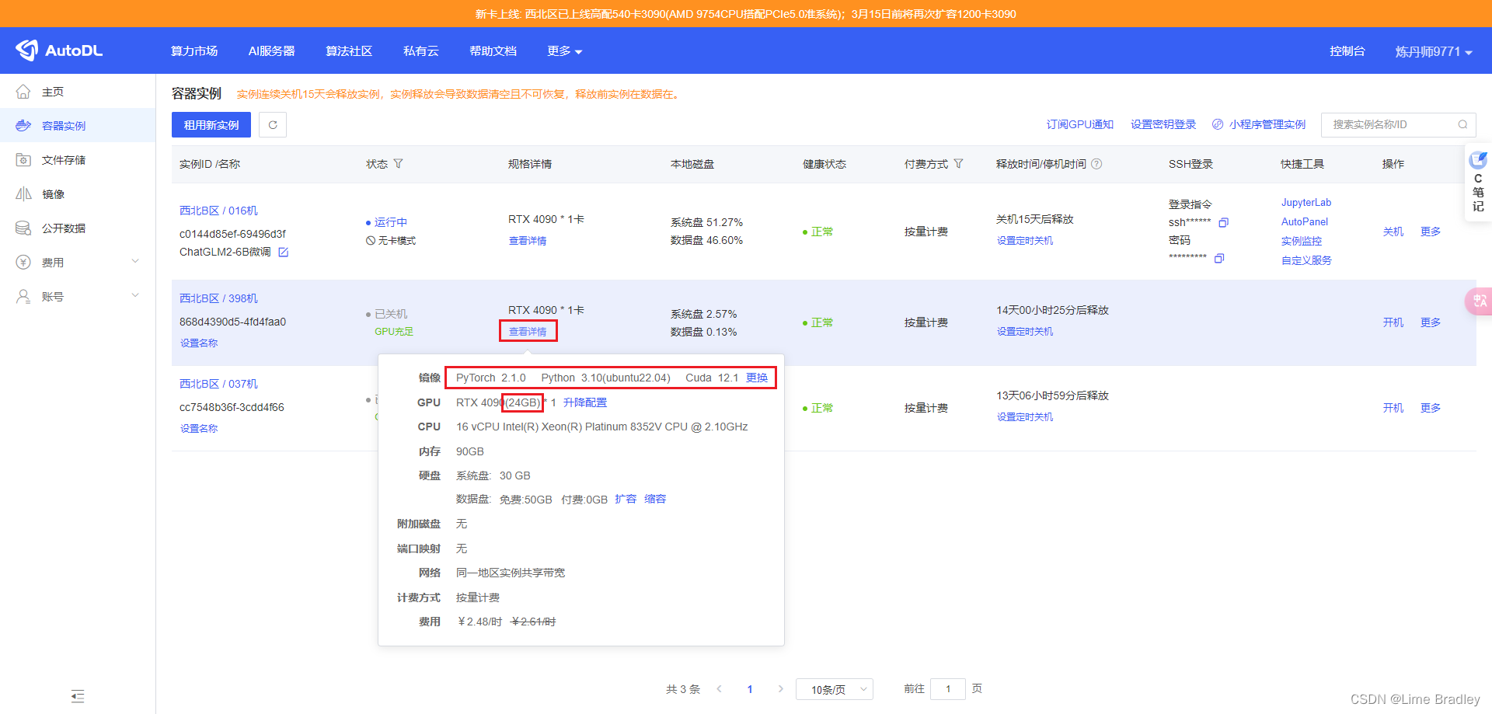Open the user 炼丹师9771 dropdown
This screenshot has width=1492, height=714.
[x=1434, y=51]
